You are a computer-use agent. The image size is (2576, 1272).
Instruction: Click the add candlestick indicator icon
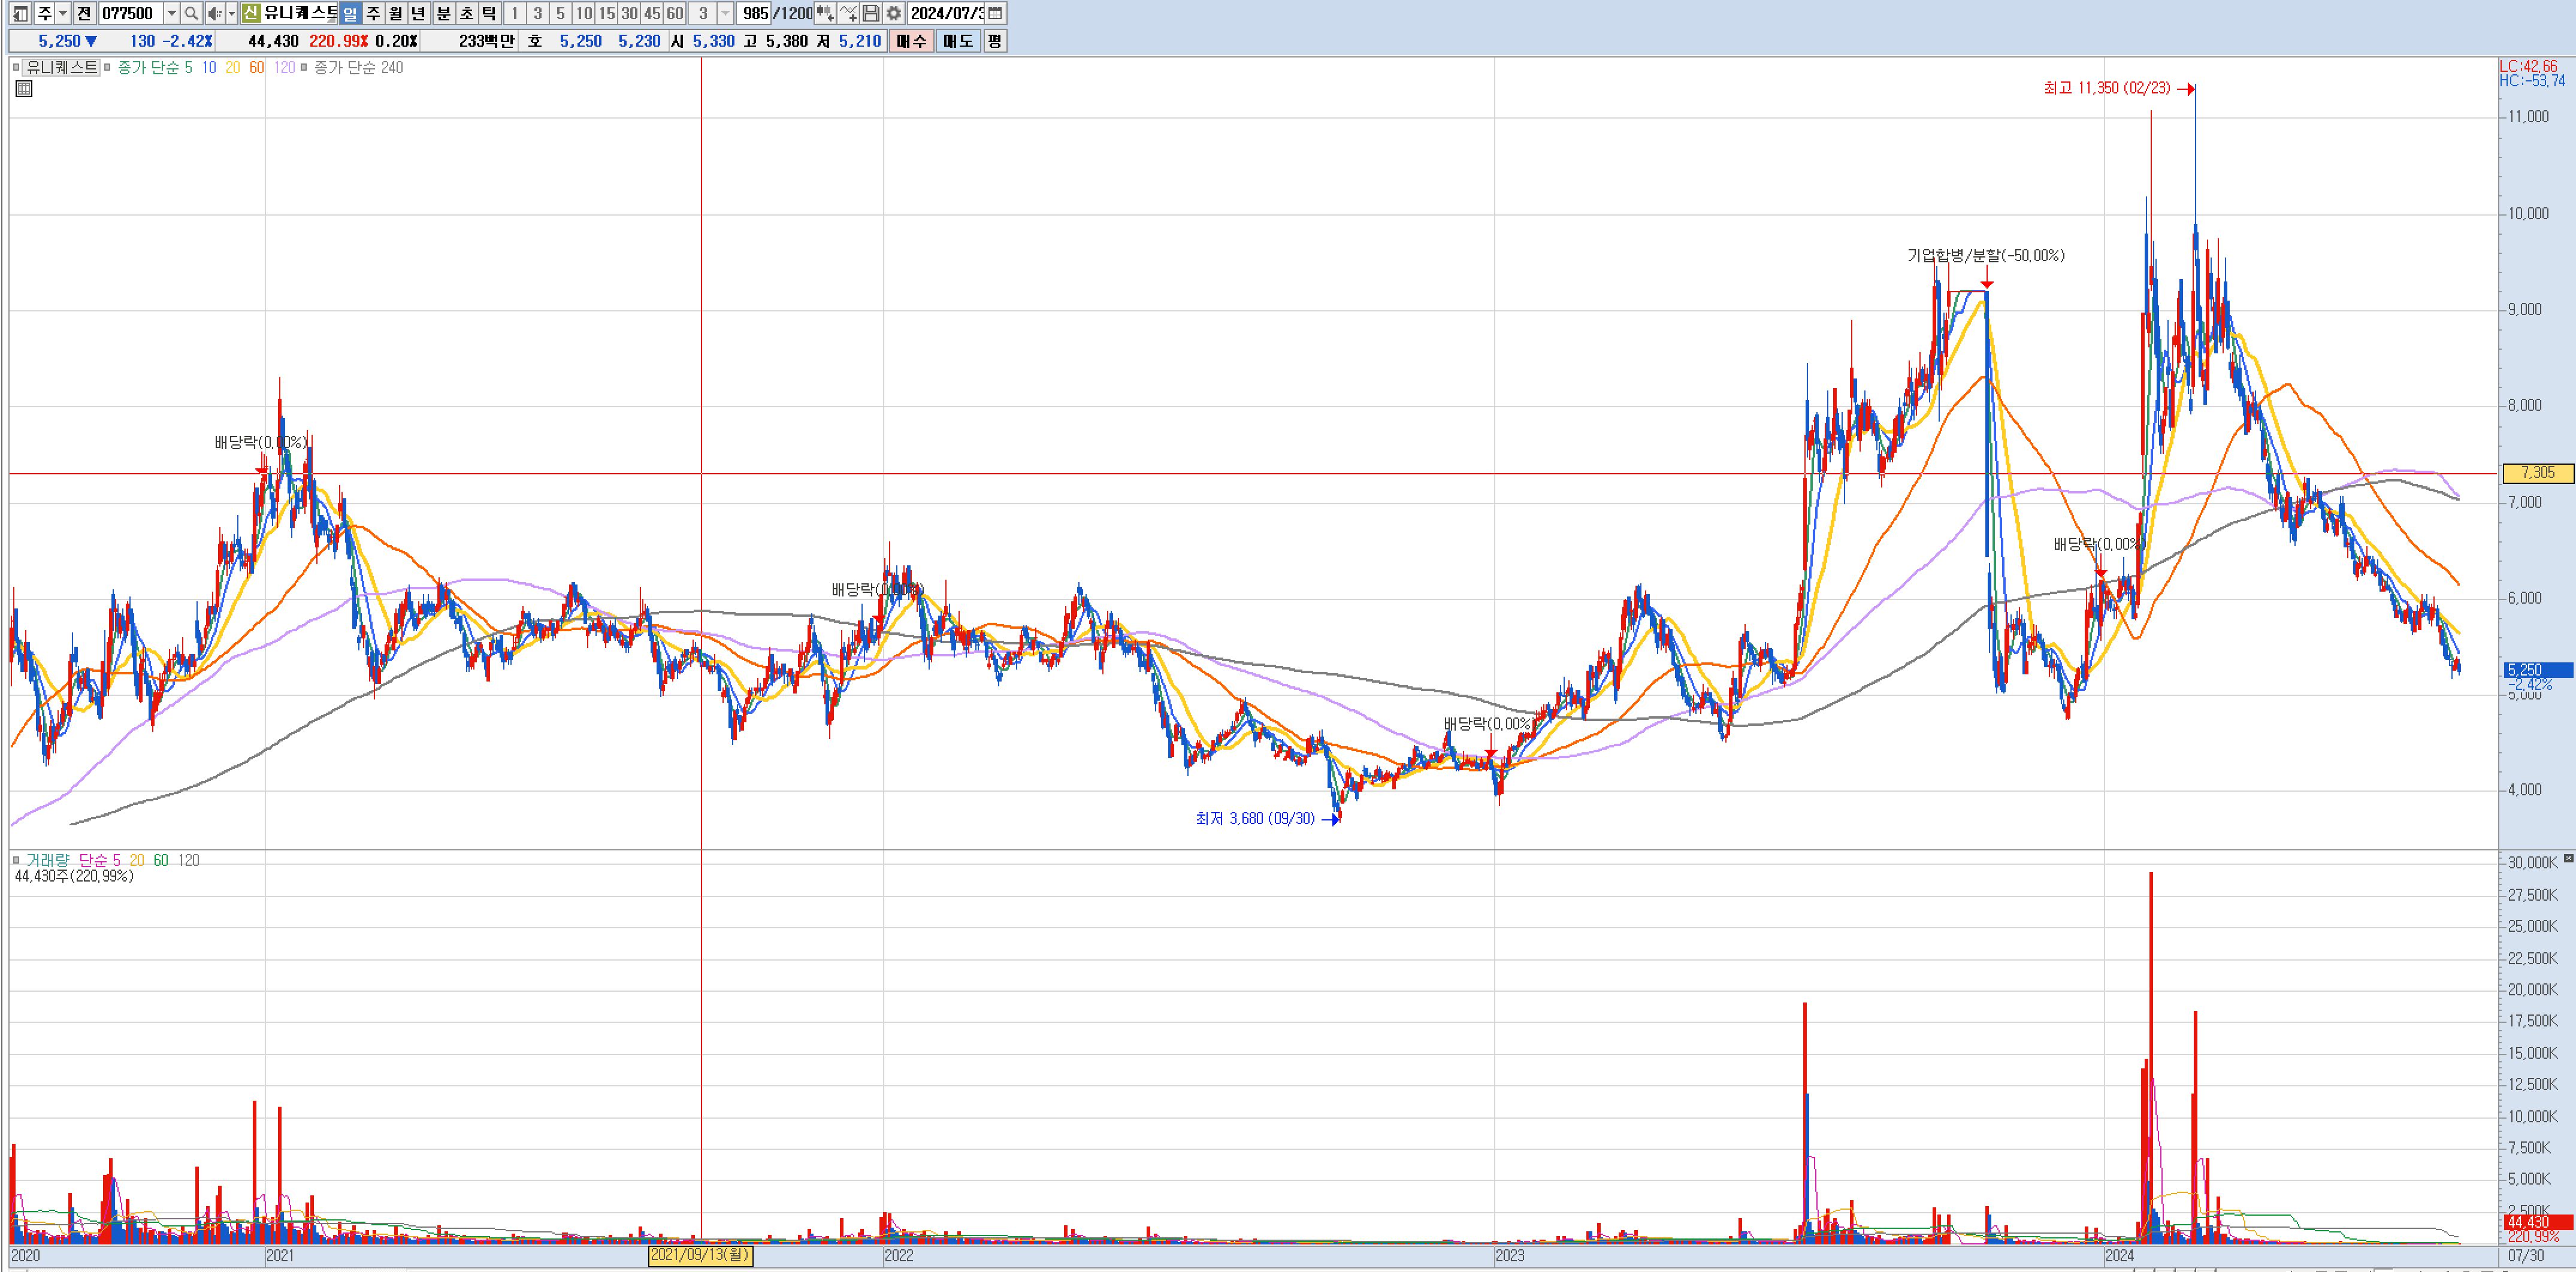click(x=825, y=13)
